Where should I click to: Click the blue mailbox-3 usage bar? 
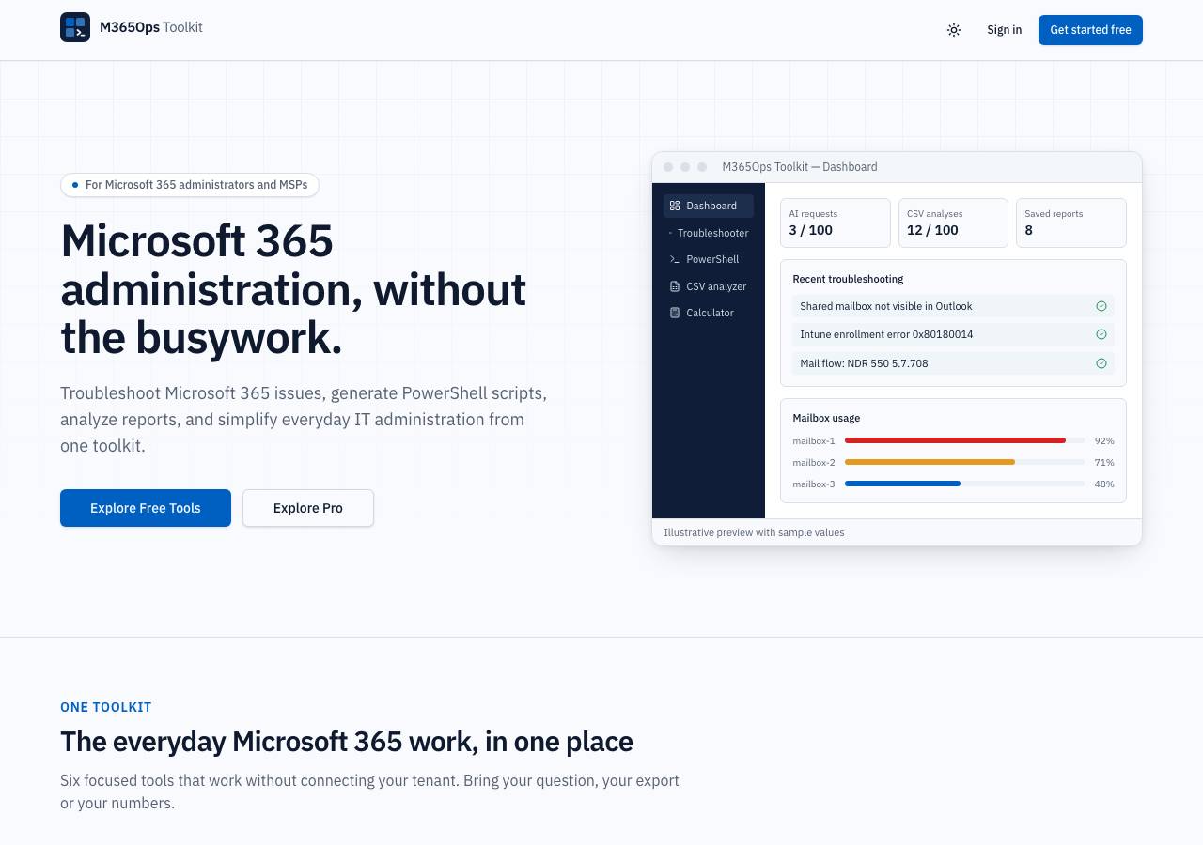point(902,484)
